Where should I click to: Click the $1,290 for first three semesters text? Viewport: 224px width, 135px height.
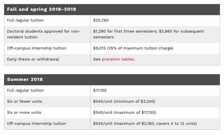click(x=125, y=31)
